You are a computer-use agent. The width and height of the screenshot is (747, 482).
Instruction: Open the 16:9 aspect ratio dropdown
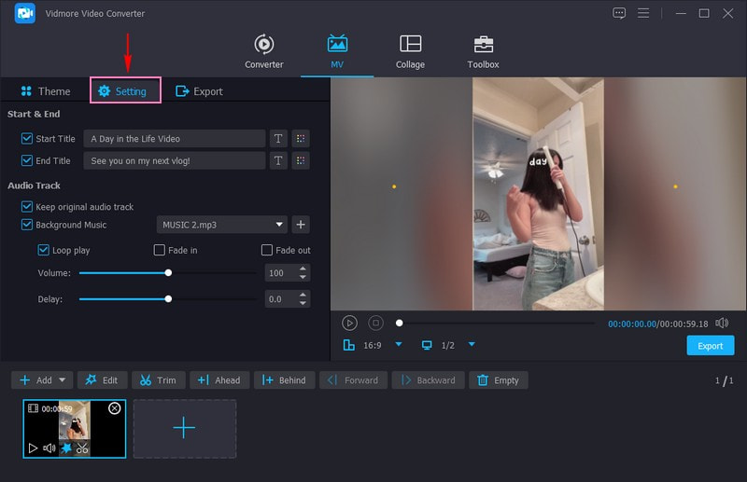click(398, 345)
